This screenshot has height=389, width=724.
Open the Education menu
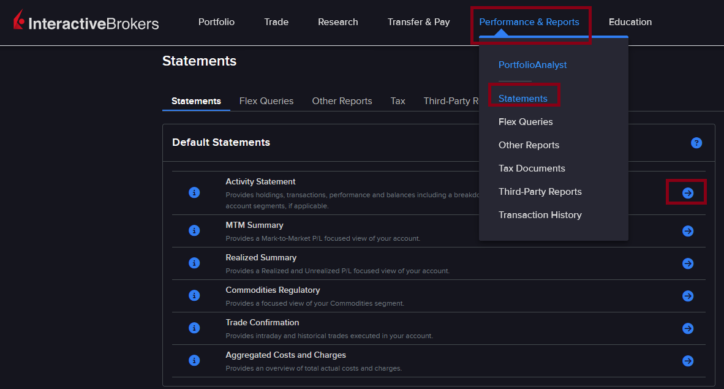tap(630, 22)
